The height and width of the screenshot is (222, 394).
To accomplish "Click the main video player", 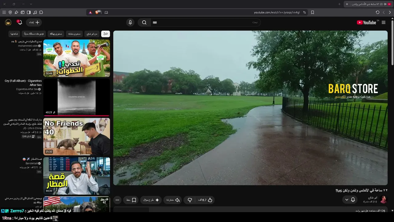I will coord(250,108).
